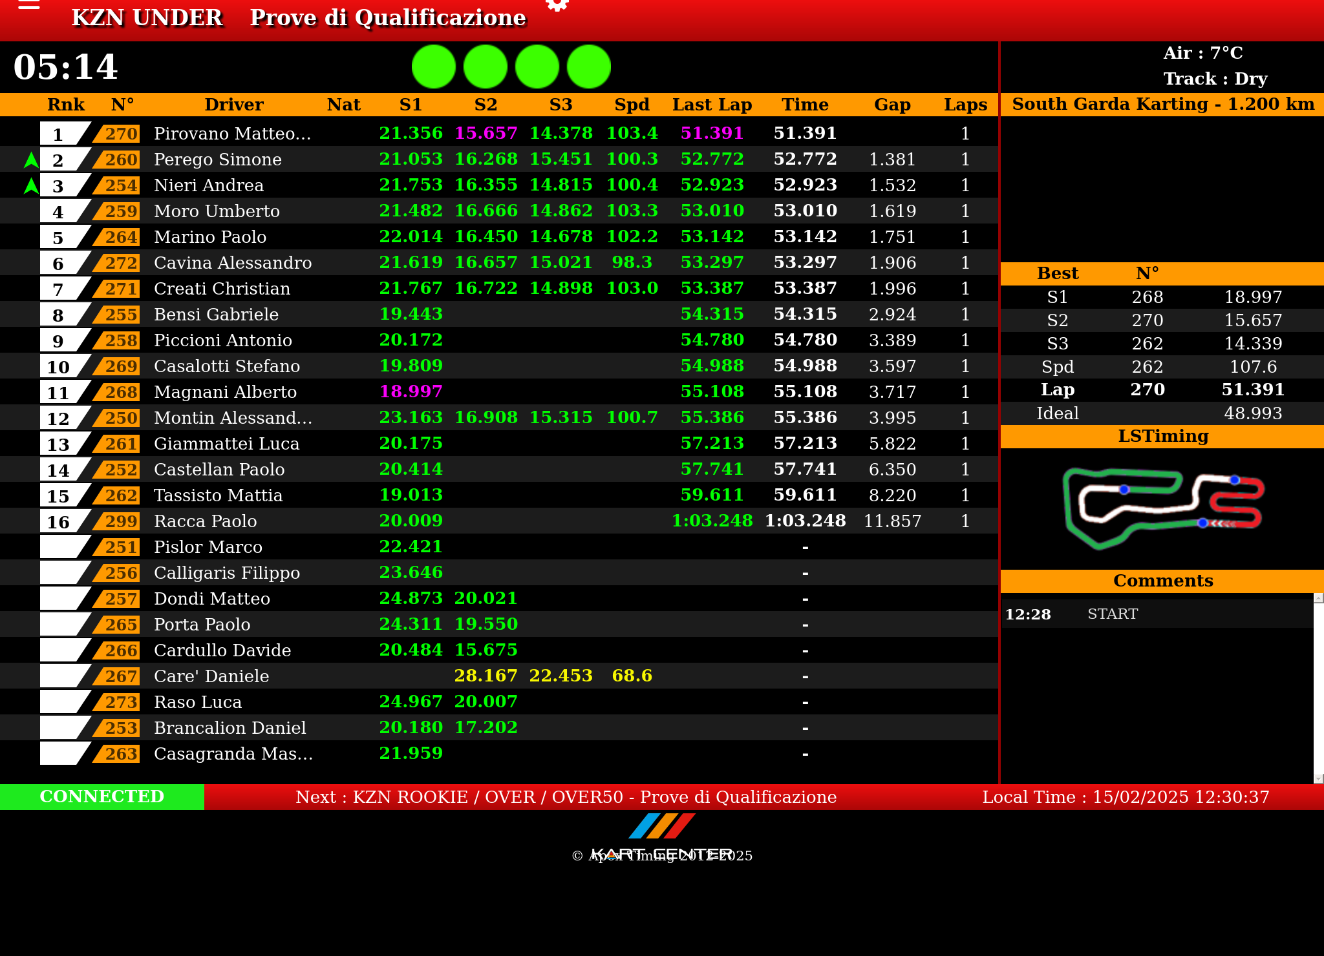Click the CONNECTED status indicator

(102, 796)
